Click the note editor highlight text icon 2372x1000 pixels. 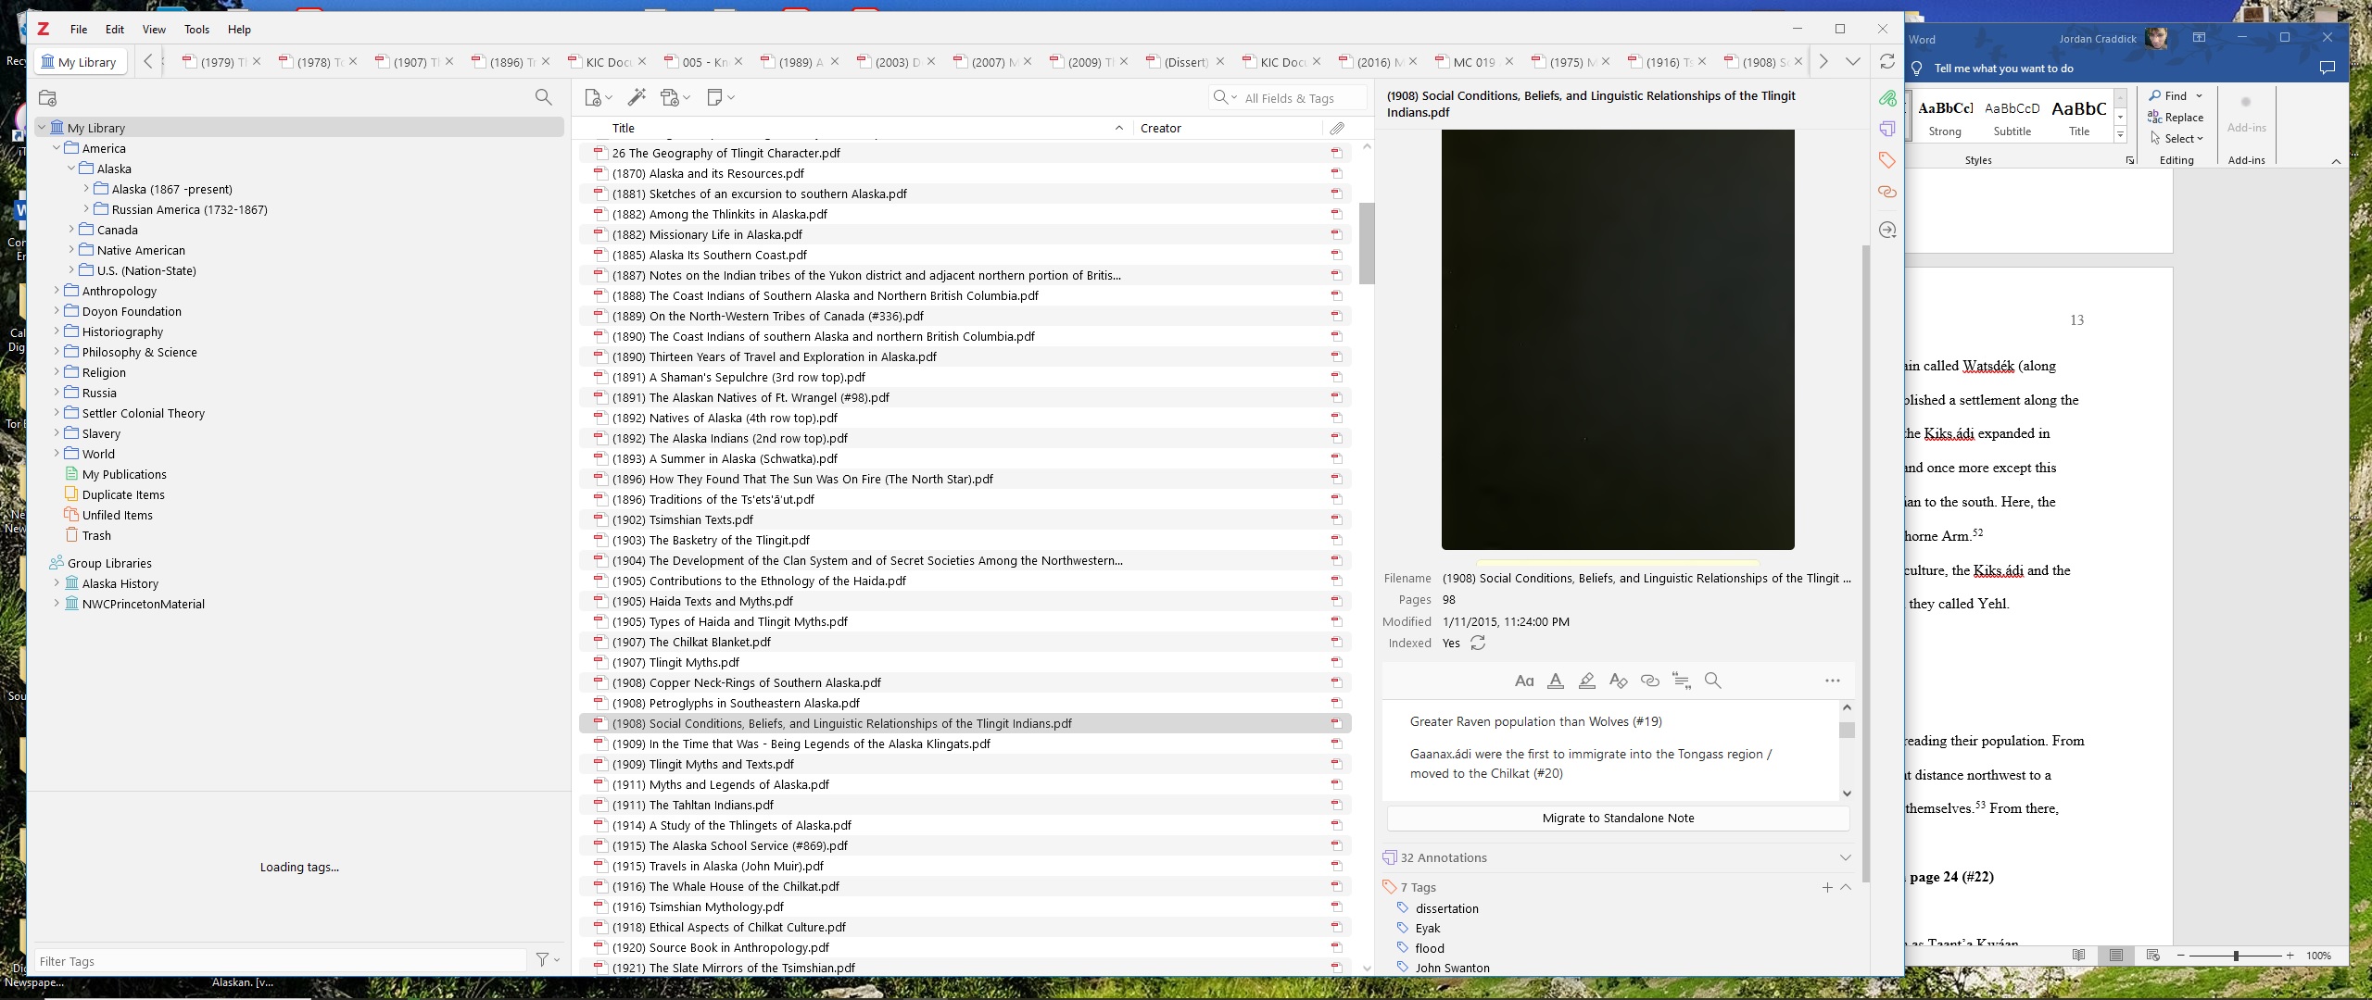pyautogui.click(x=1586, y=681)
